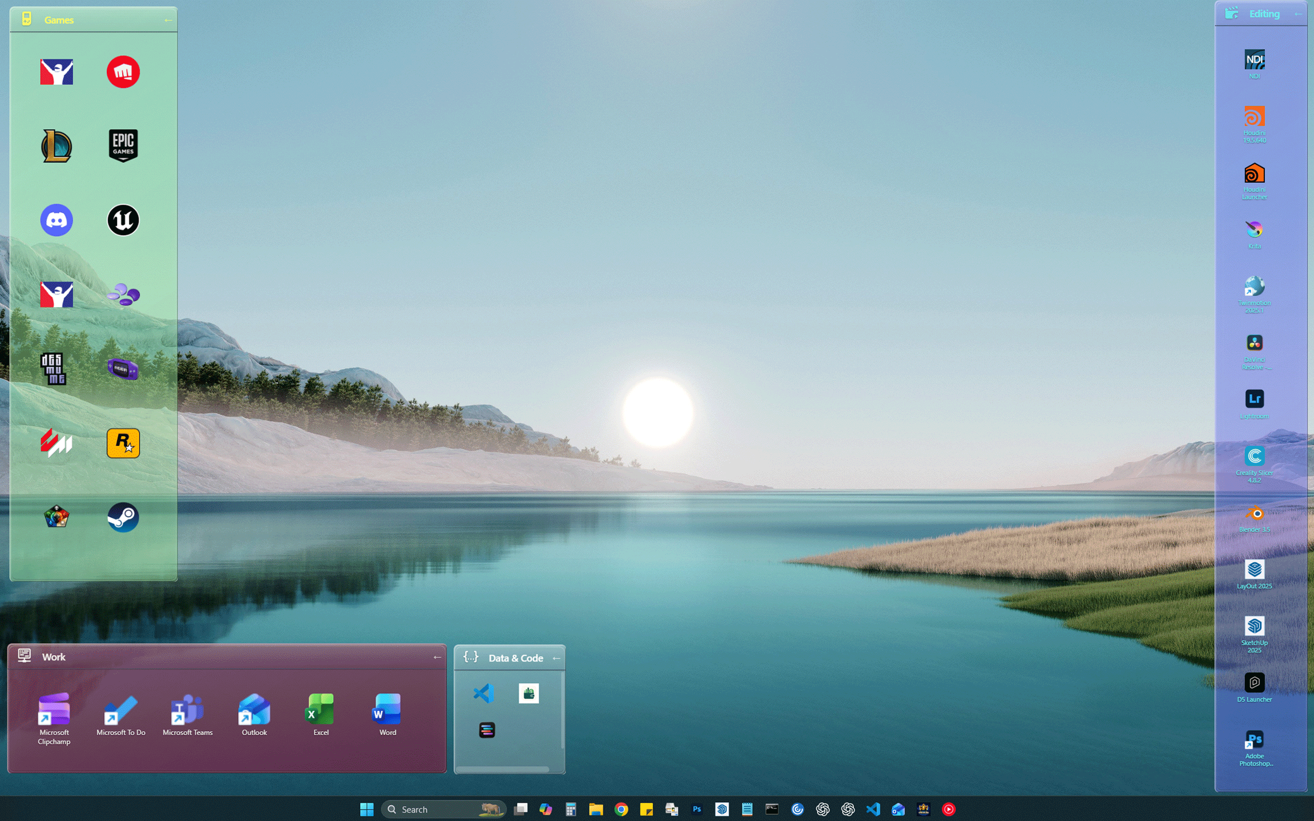Open the purple blobs icon in Games
The height and width of the screenshot is (821, 1314).
[123, 295]
